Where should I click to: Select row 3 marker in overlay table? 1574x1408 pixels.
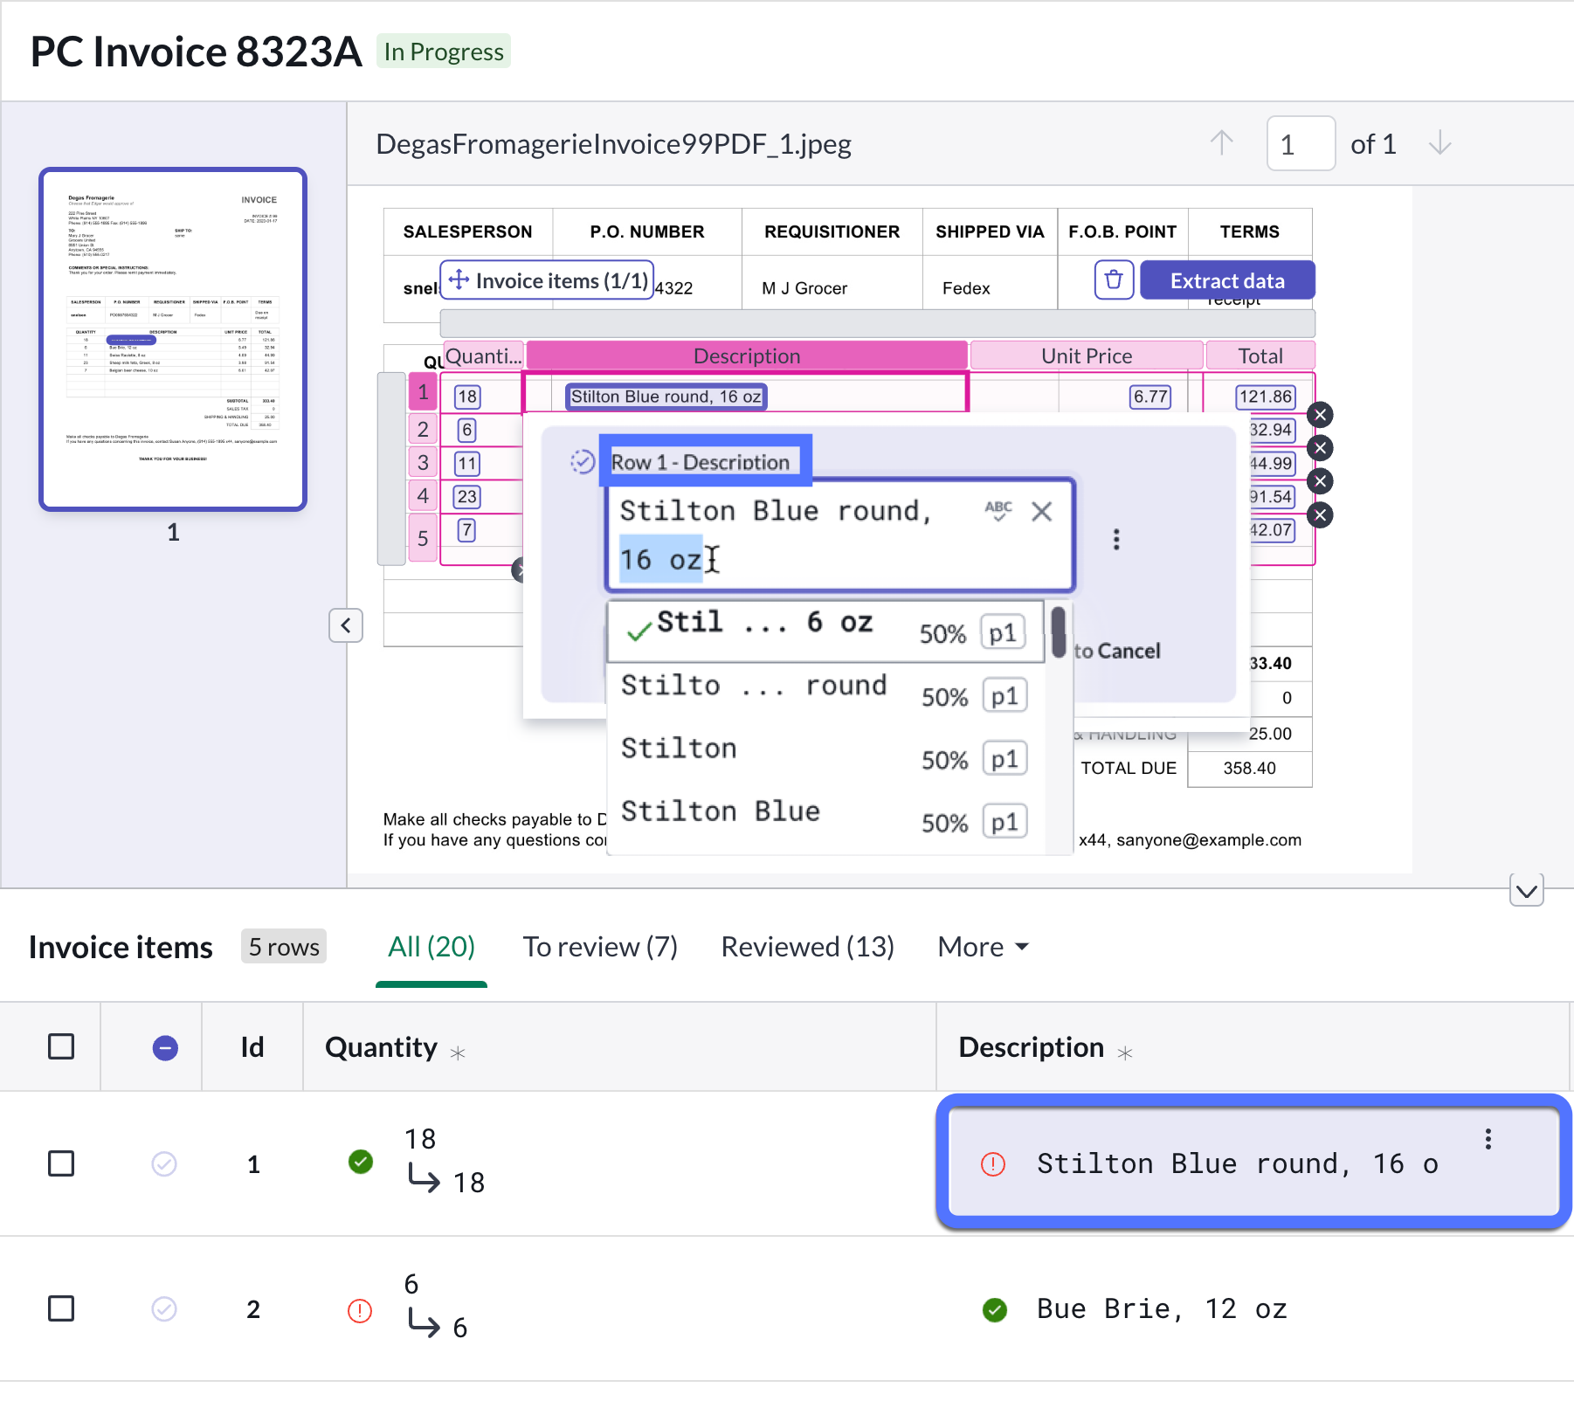point(423,462)
